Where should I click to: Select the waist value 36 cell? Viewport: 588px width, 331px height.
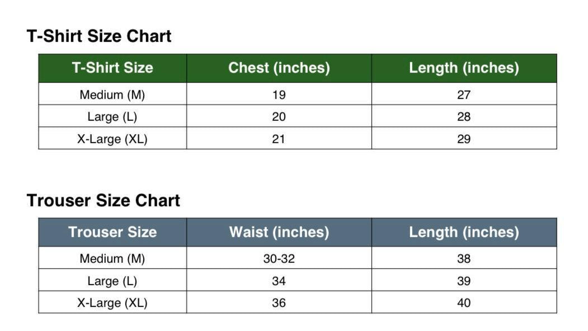click(x=279, y=303)
